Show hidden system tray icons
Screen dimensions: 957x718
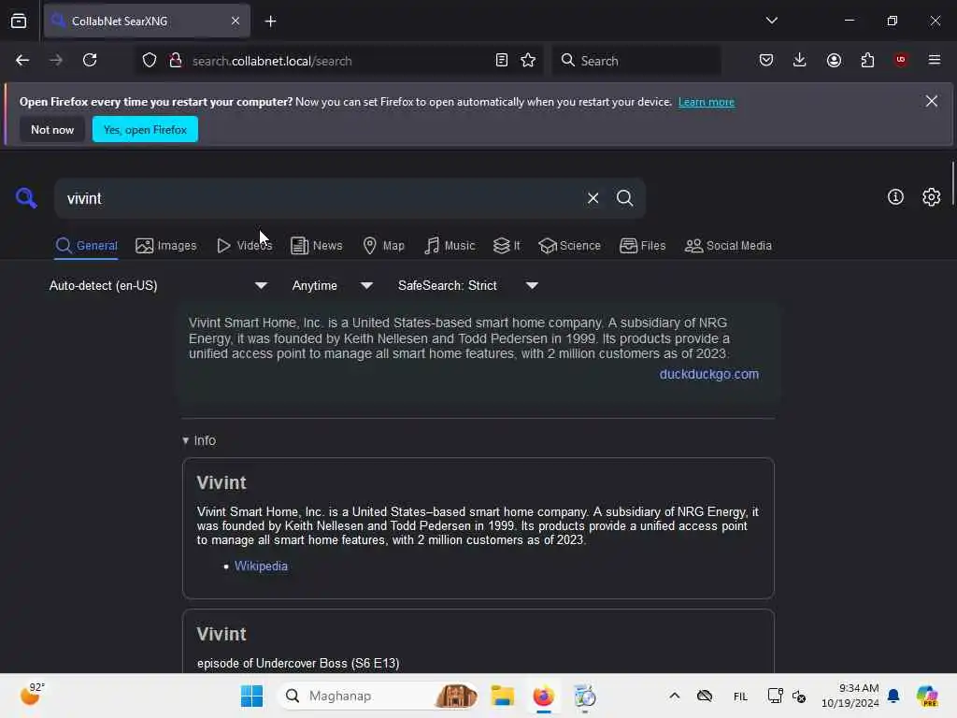[x=675, y=696]
